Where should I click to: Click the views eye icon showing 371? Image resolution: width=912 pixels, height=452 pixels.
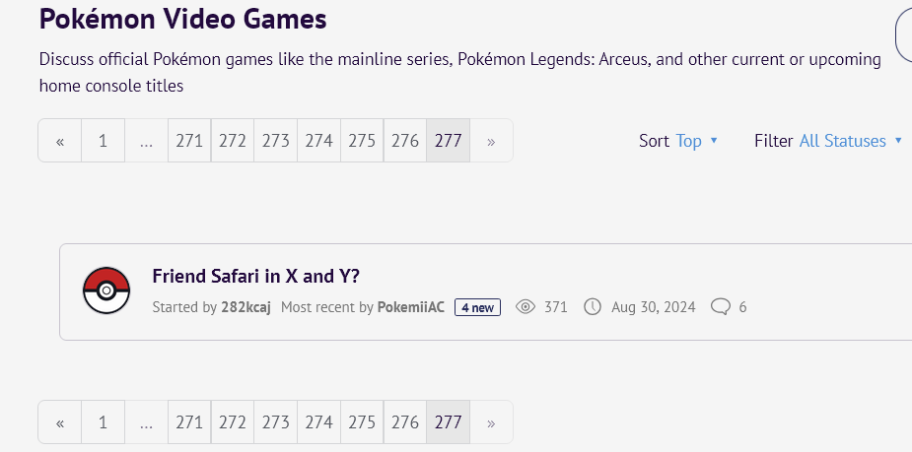[x=526, y=307]
